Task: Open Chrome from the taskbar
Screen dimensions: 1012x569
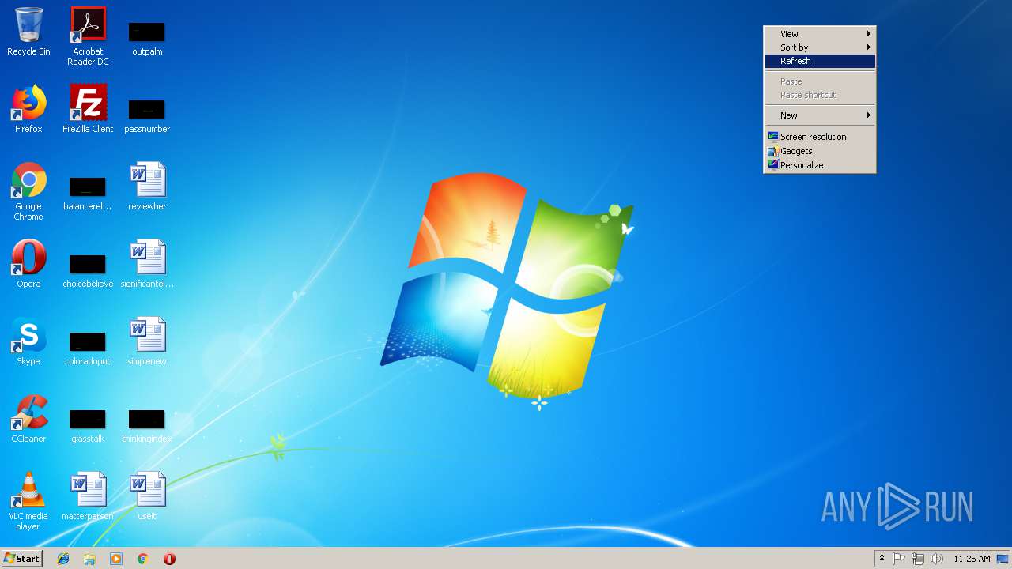Action: 143,559
